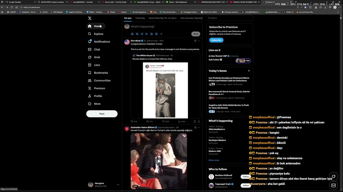
Task: Click the X logo in the sidebar
Action: coord(90,18)
